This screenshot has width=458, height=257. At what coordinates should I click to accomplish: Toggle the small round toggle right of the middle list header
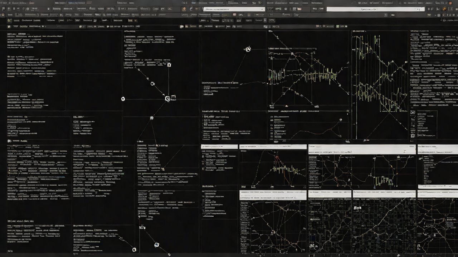[x=347, y=111]
